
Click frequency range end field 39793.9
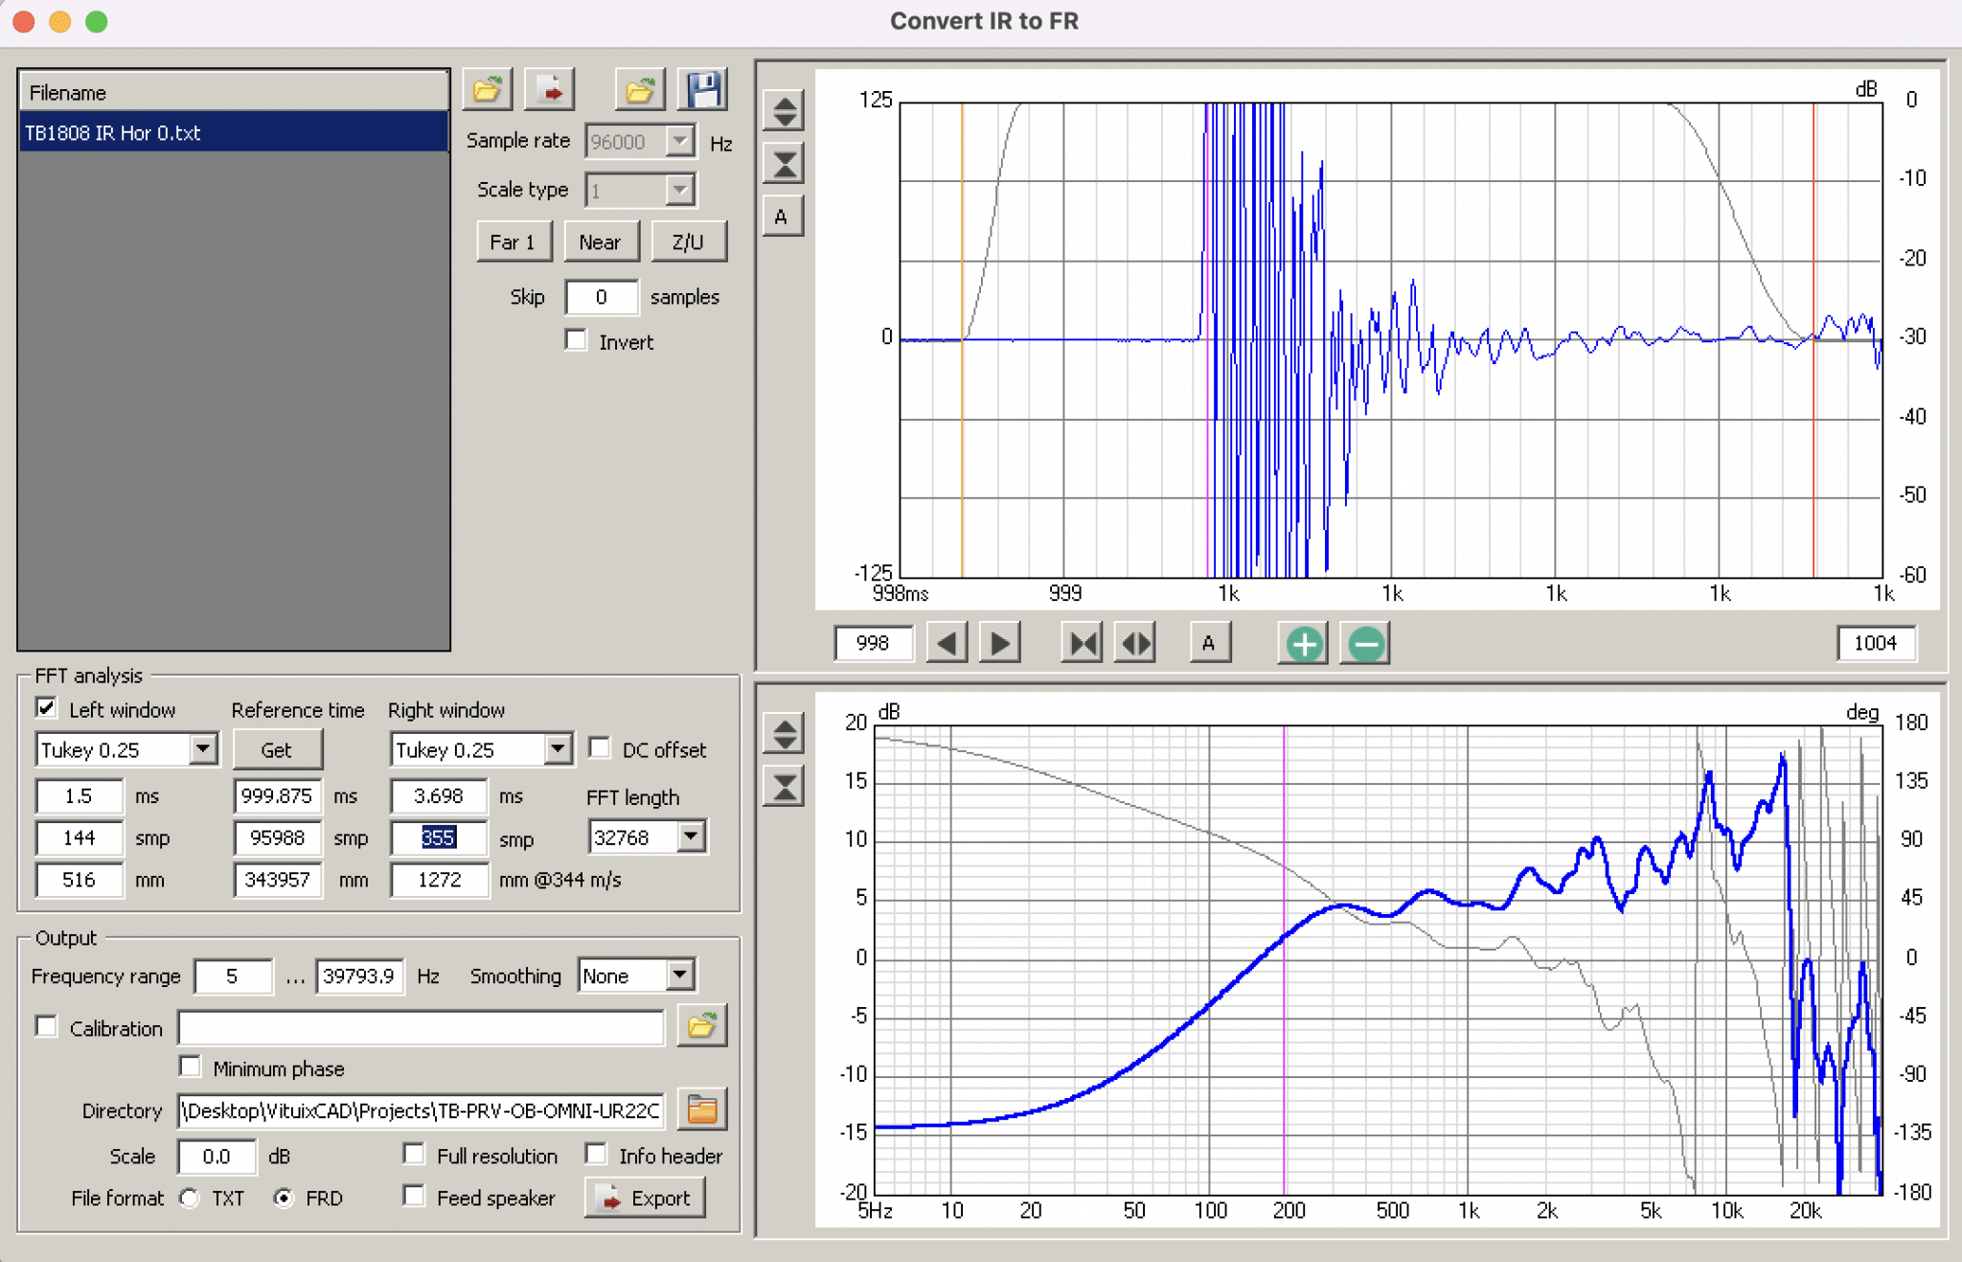point(359,975)
